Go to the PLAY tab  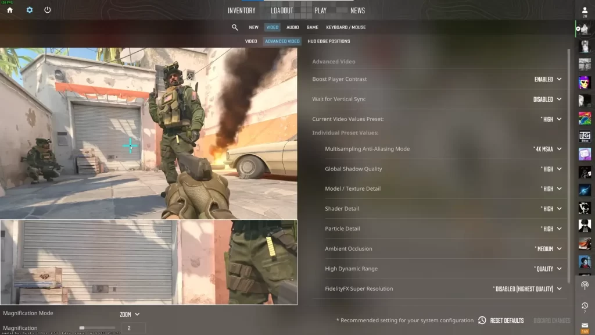coord(320,10)
